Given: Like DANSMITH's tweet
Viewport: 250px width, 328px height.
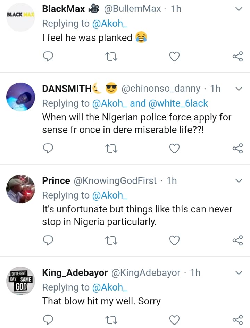Looking at the screenshot, I should 174,149.
